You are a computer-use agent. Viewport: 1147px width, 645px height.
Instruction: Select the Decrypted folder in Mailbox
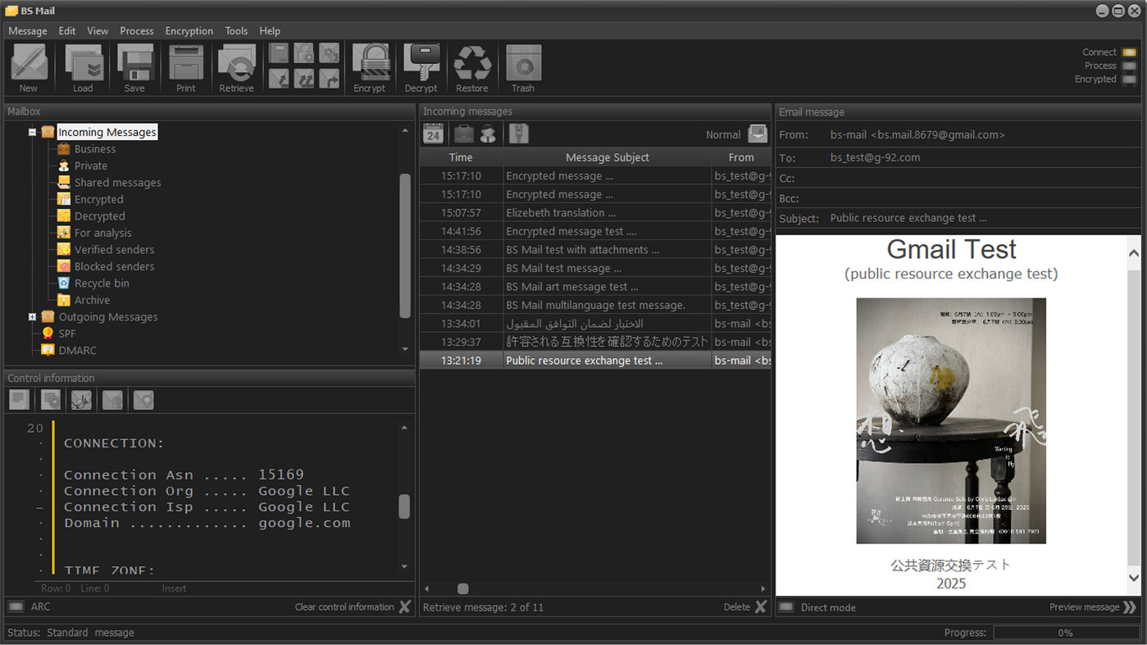(100, 216)
